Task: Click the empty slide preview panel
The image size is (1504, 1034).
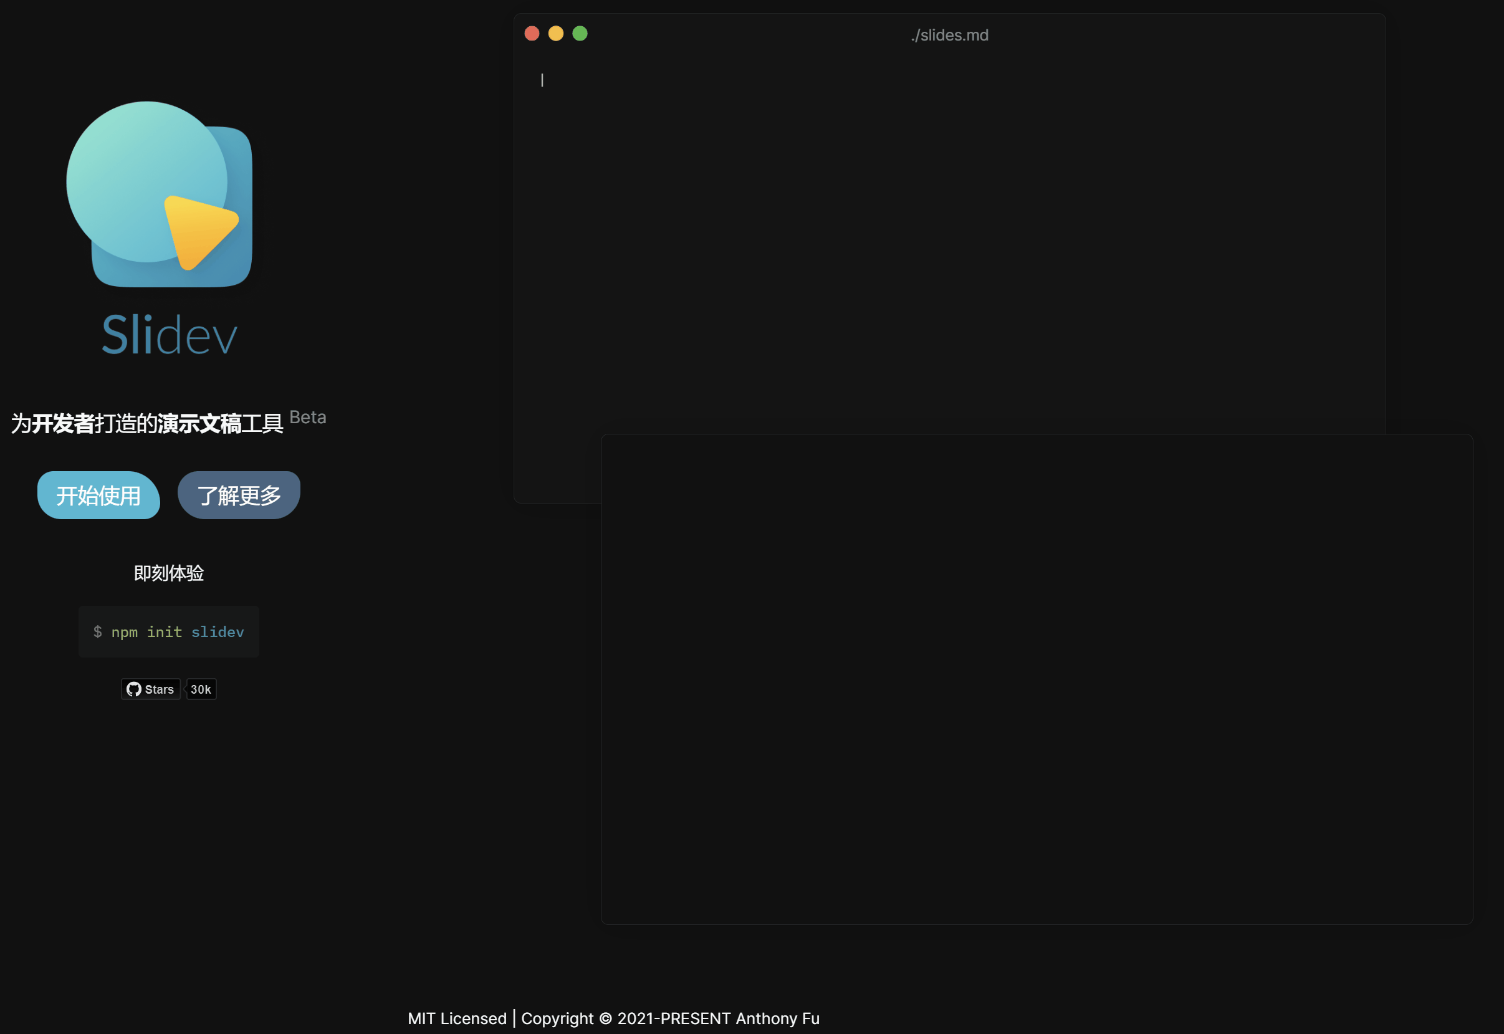Action: tap(1037, 679)
